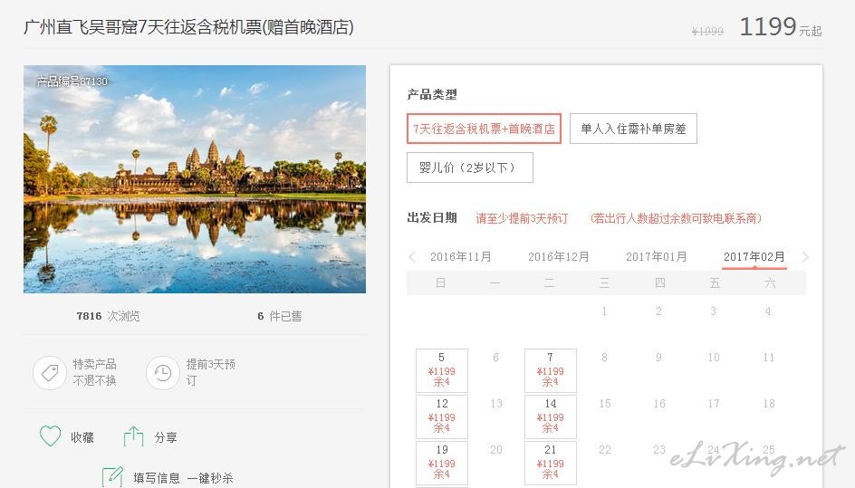Switch to 2016年12月 month tab

(x=558, y=257)
